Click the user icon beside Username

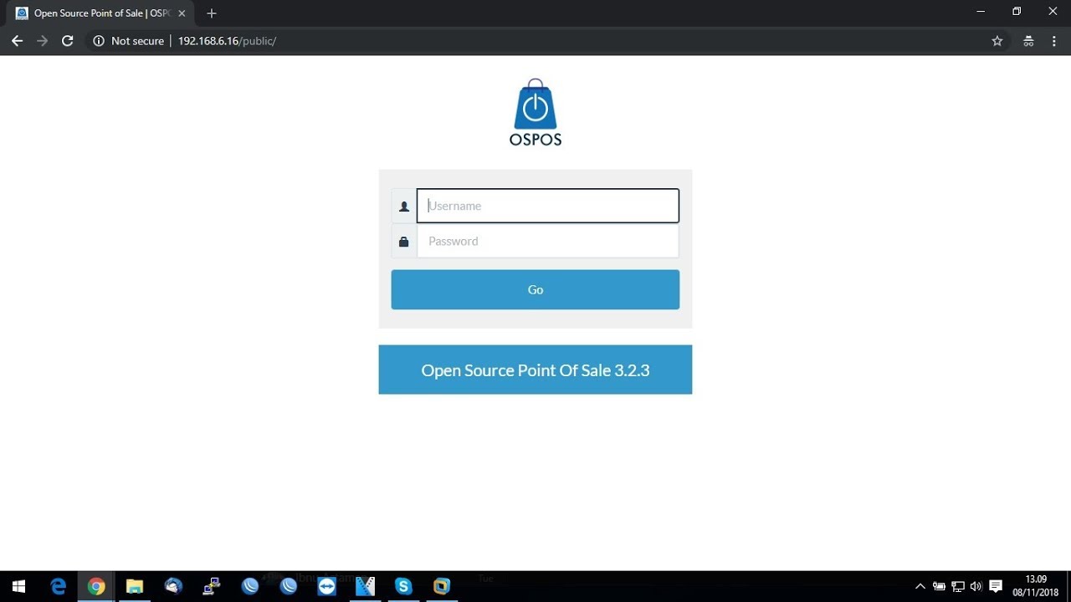pos(404,207)
